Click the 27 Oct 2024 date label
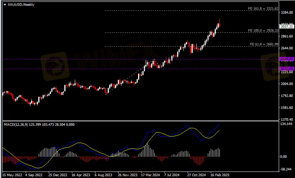The height and width of the screenshot is (178, 295). (x=197, y=175)
